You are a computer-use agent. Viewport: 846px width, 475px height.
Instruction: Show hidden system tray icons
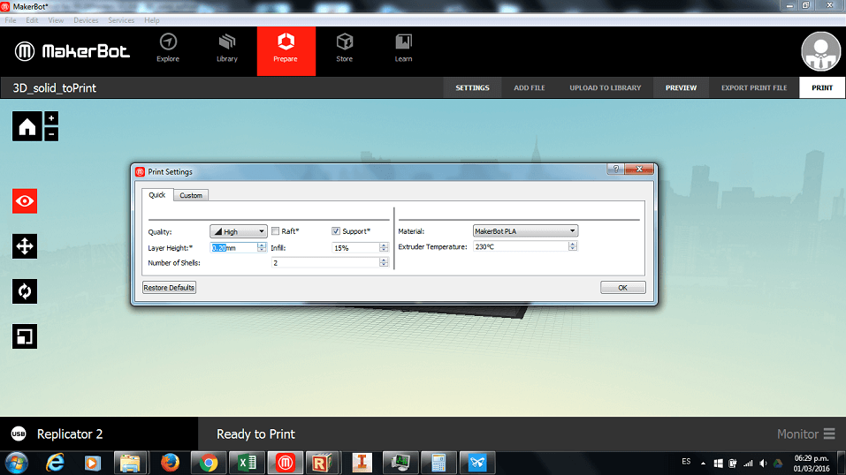click(x=703, y=464)
